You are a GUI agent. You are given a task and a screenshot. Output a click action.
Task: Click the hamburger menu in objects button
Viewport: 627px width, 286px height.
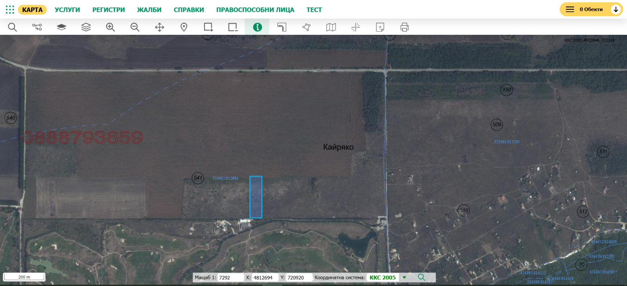click(x=570, y=9)
